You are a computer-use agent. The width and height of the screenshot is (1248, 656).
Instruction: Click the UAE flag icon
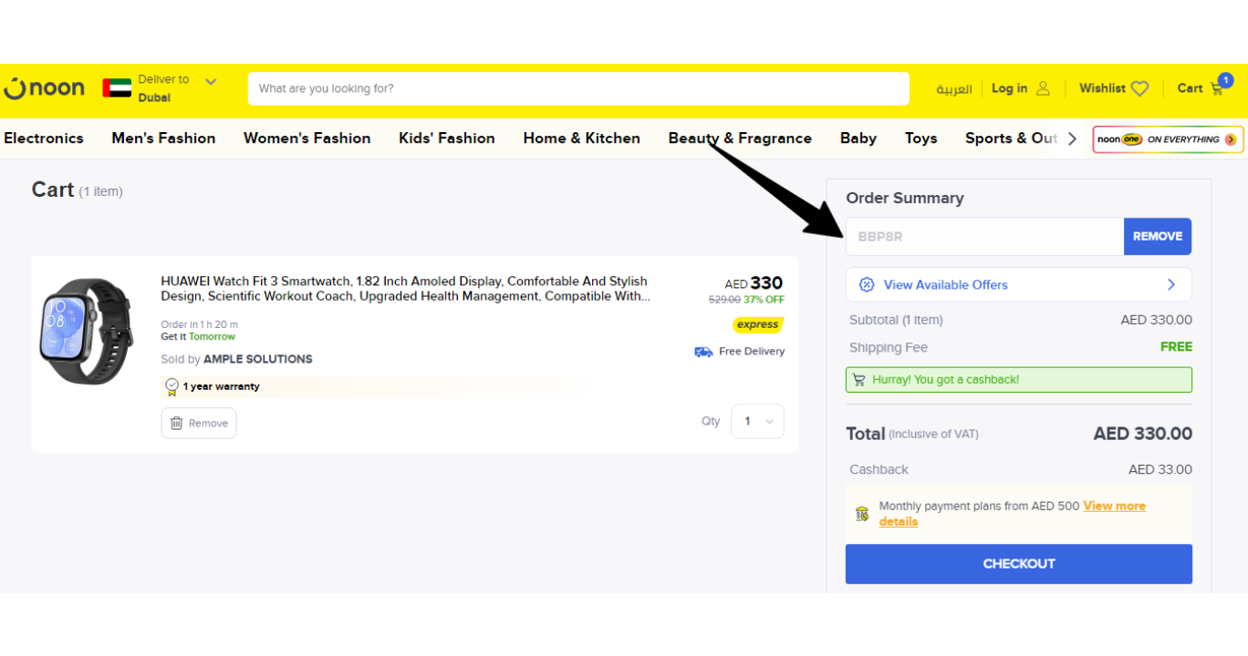tap(117, 88)
